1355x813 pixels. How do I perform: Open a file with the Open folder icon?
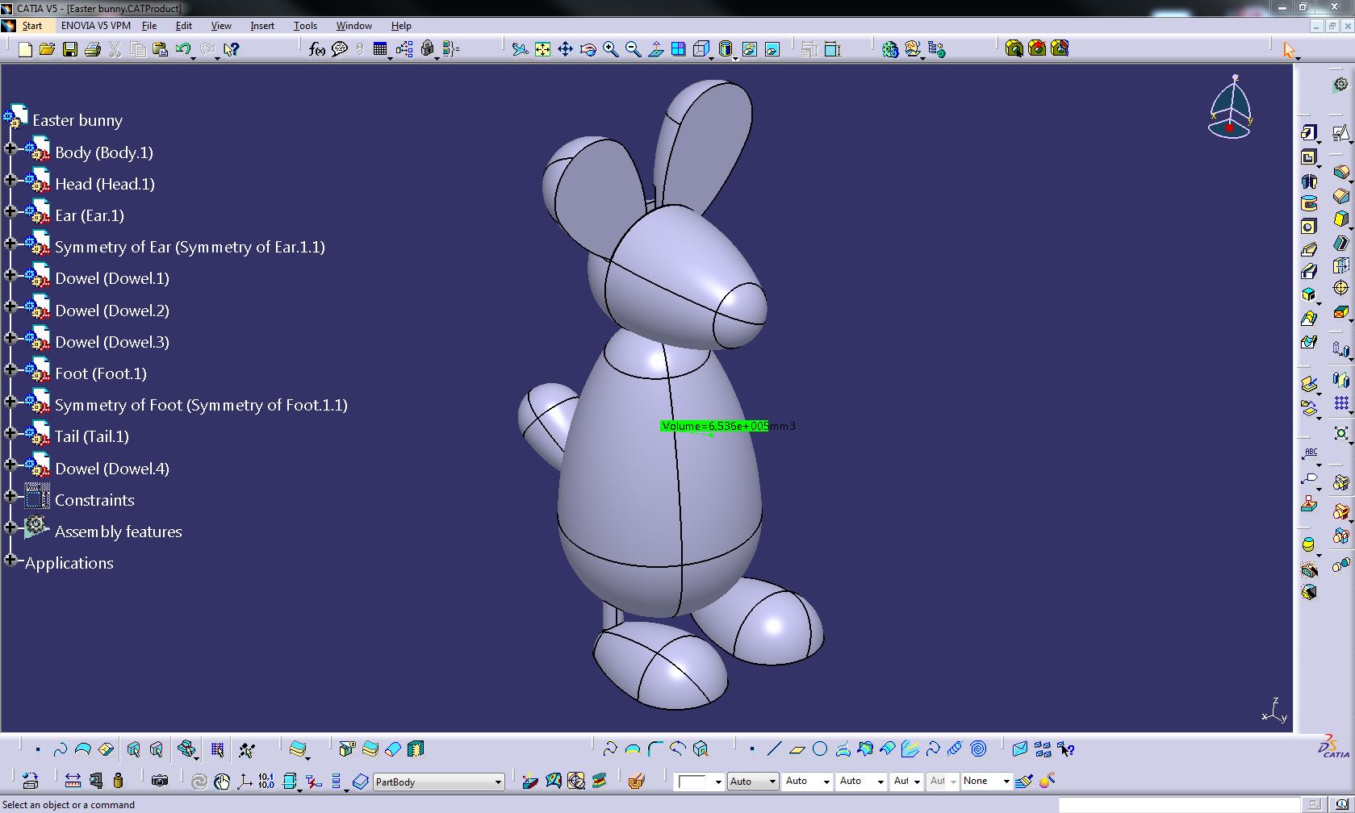47,49
